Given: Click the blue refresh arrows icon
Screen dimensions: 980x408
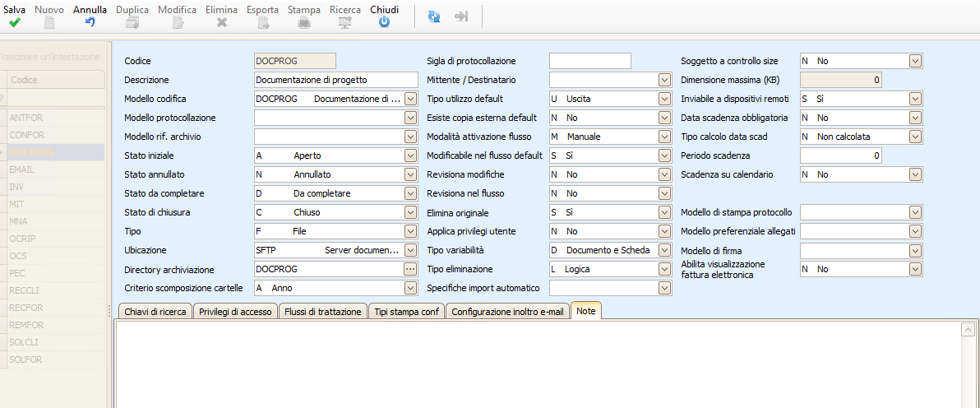Looking at the screenshot, I should tap(434, 16).
